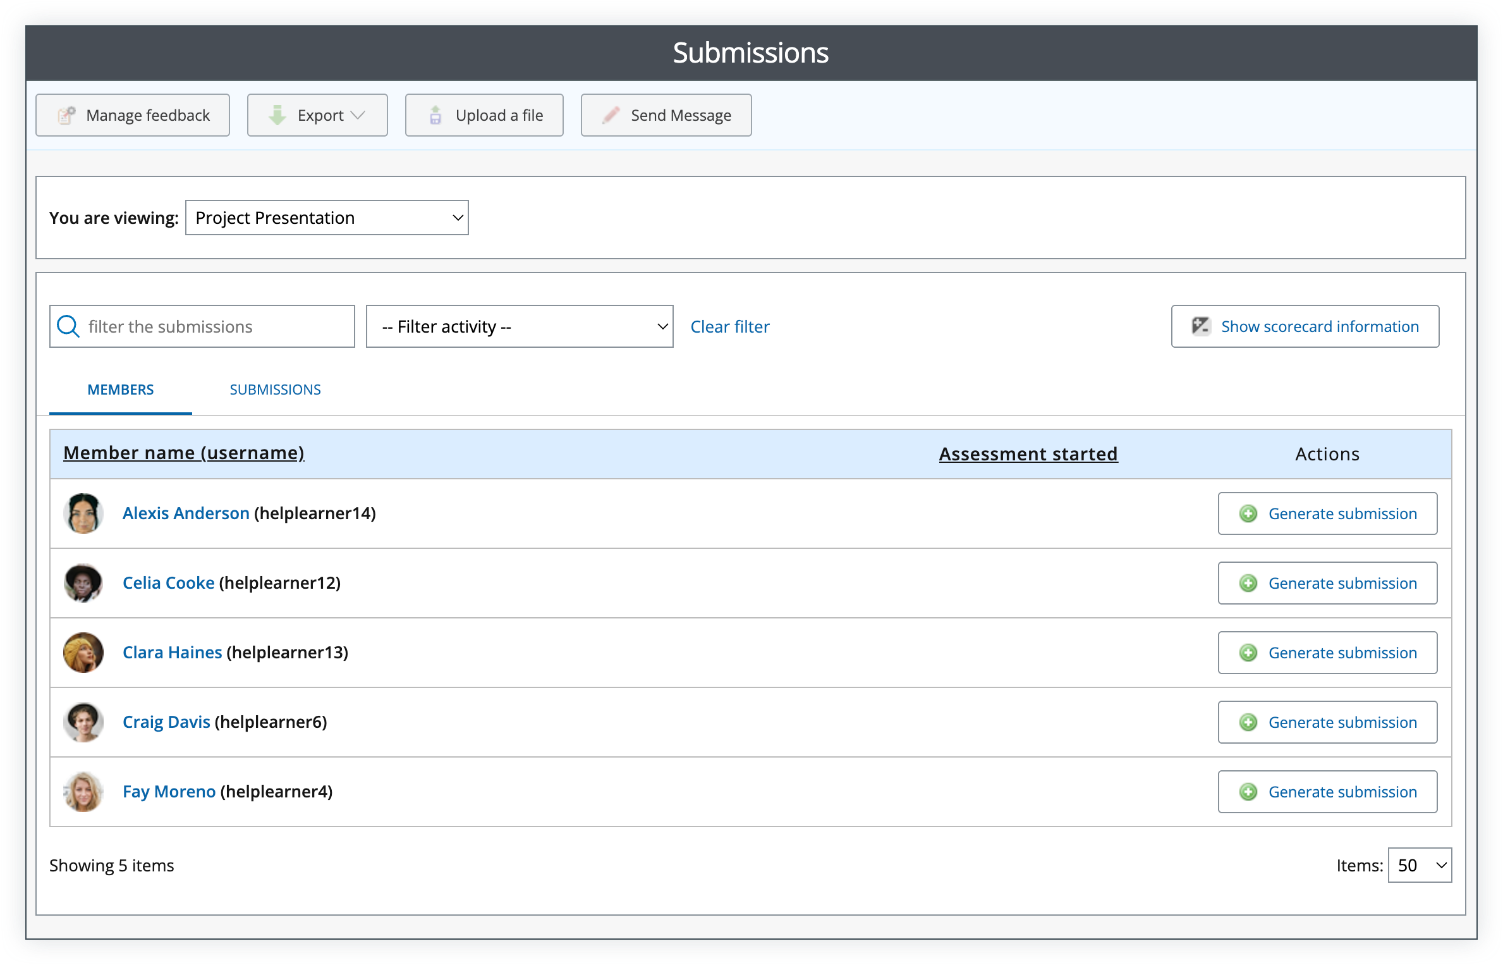Image resolution: width=1503 pixels, height=965 pixels.
Task: Open the Items per page dropdown
Action: 1420,865
